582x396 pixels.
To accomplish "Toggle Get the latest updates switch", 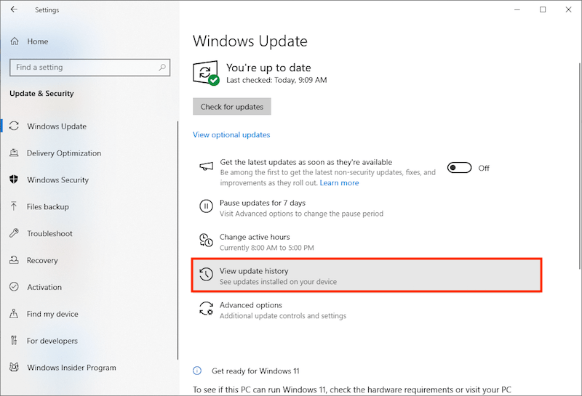I will [459, 168].
